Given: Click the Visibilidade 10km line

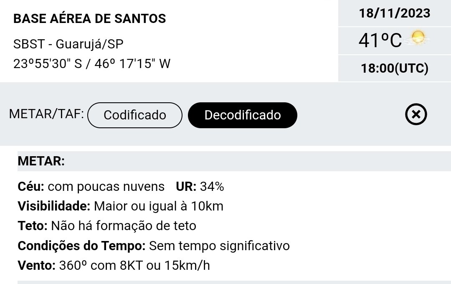Looking at the screenshot, I should tap(121, 206).
